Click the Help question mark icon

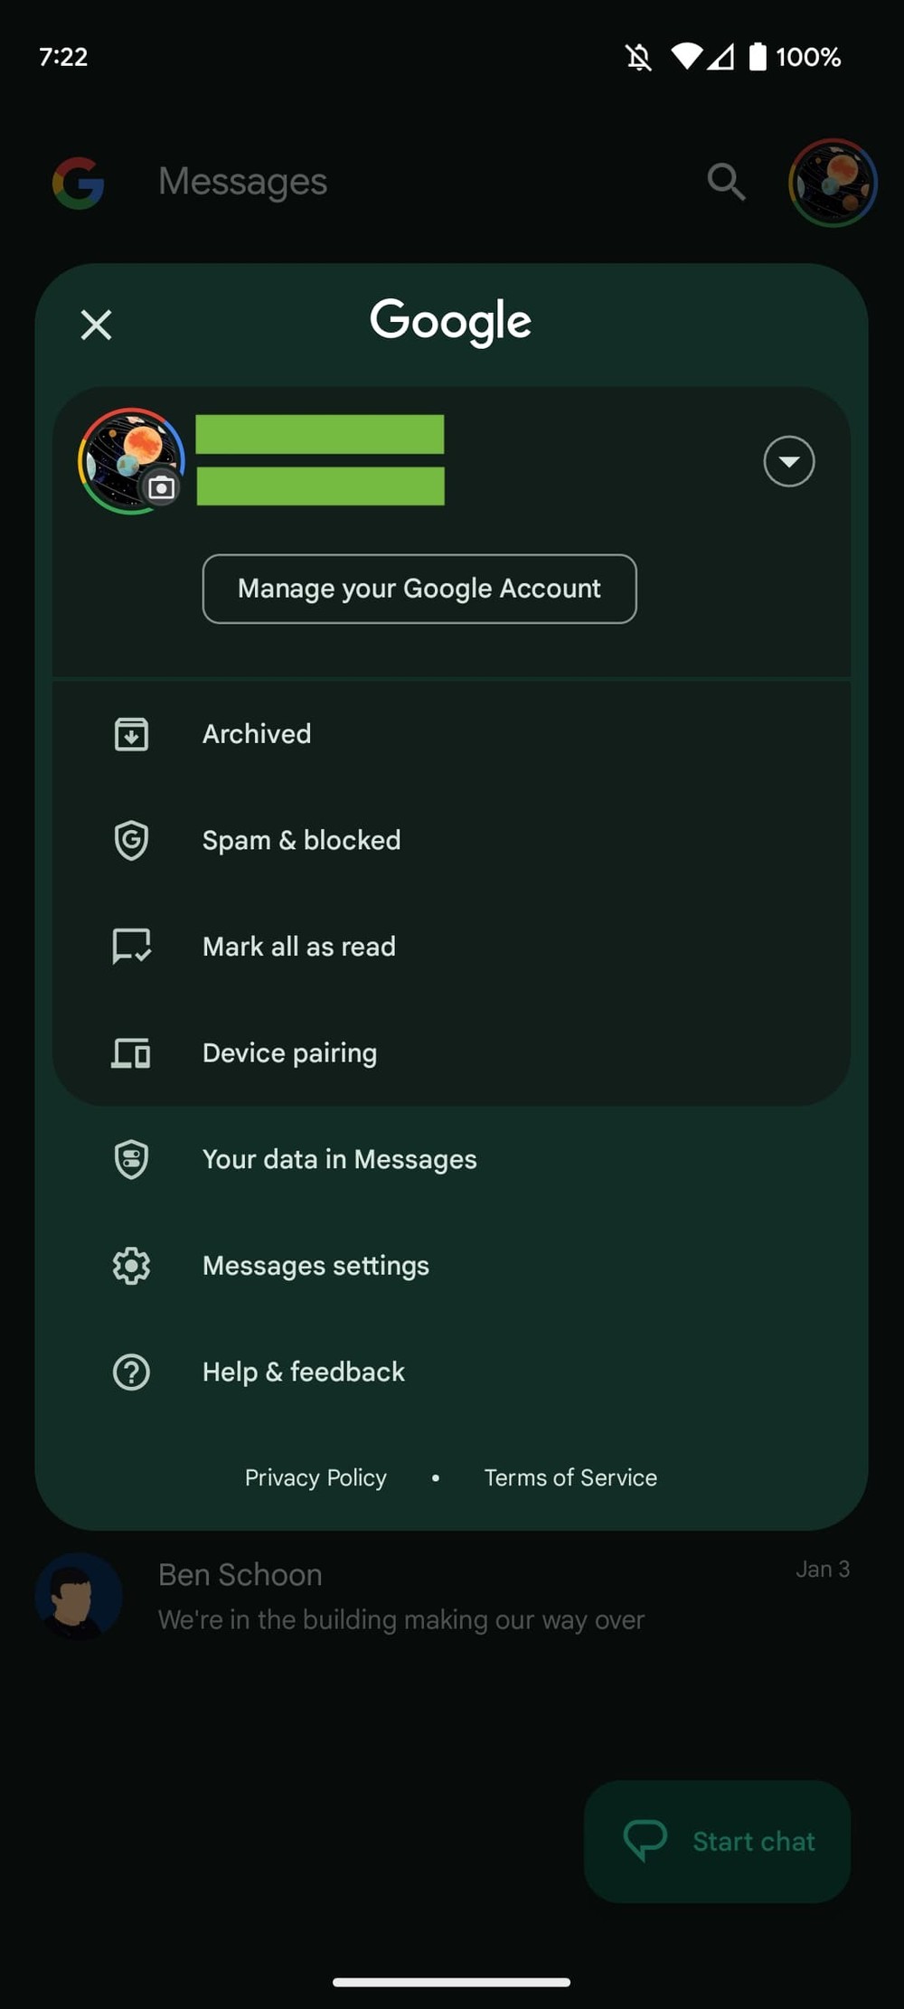coord(131,1372)
